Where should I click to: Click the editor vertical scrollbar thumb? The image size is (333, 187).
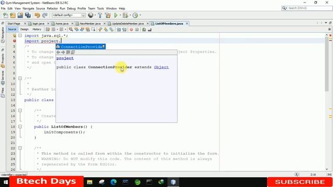(x=327, y=63)
